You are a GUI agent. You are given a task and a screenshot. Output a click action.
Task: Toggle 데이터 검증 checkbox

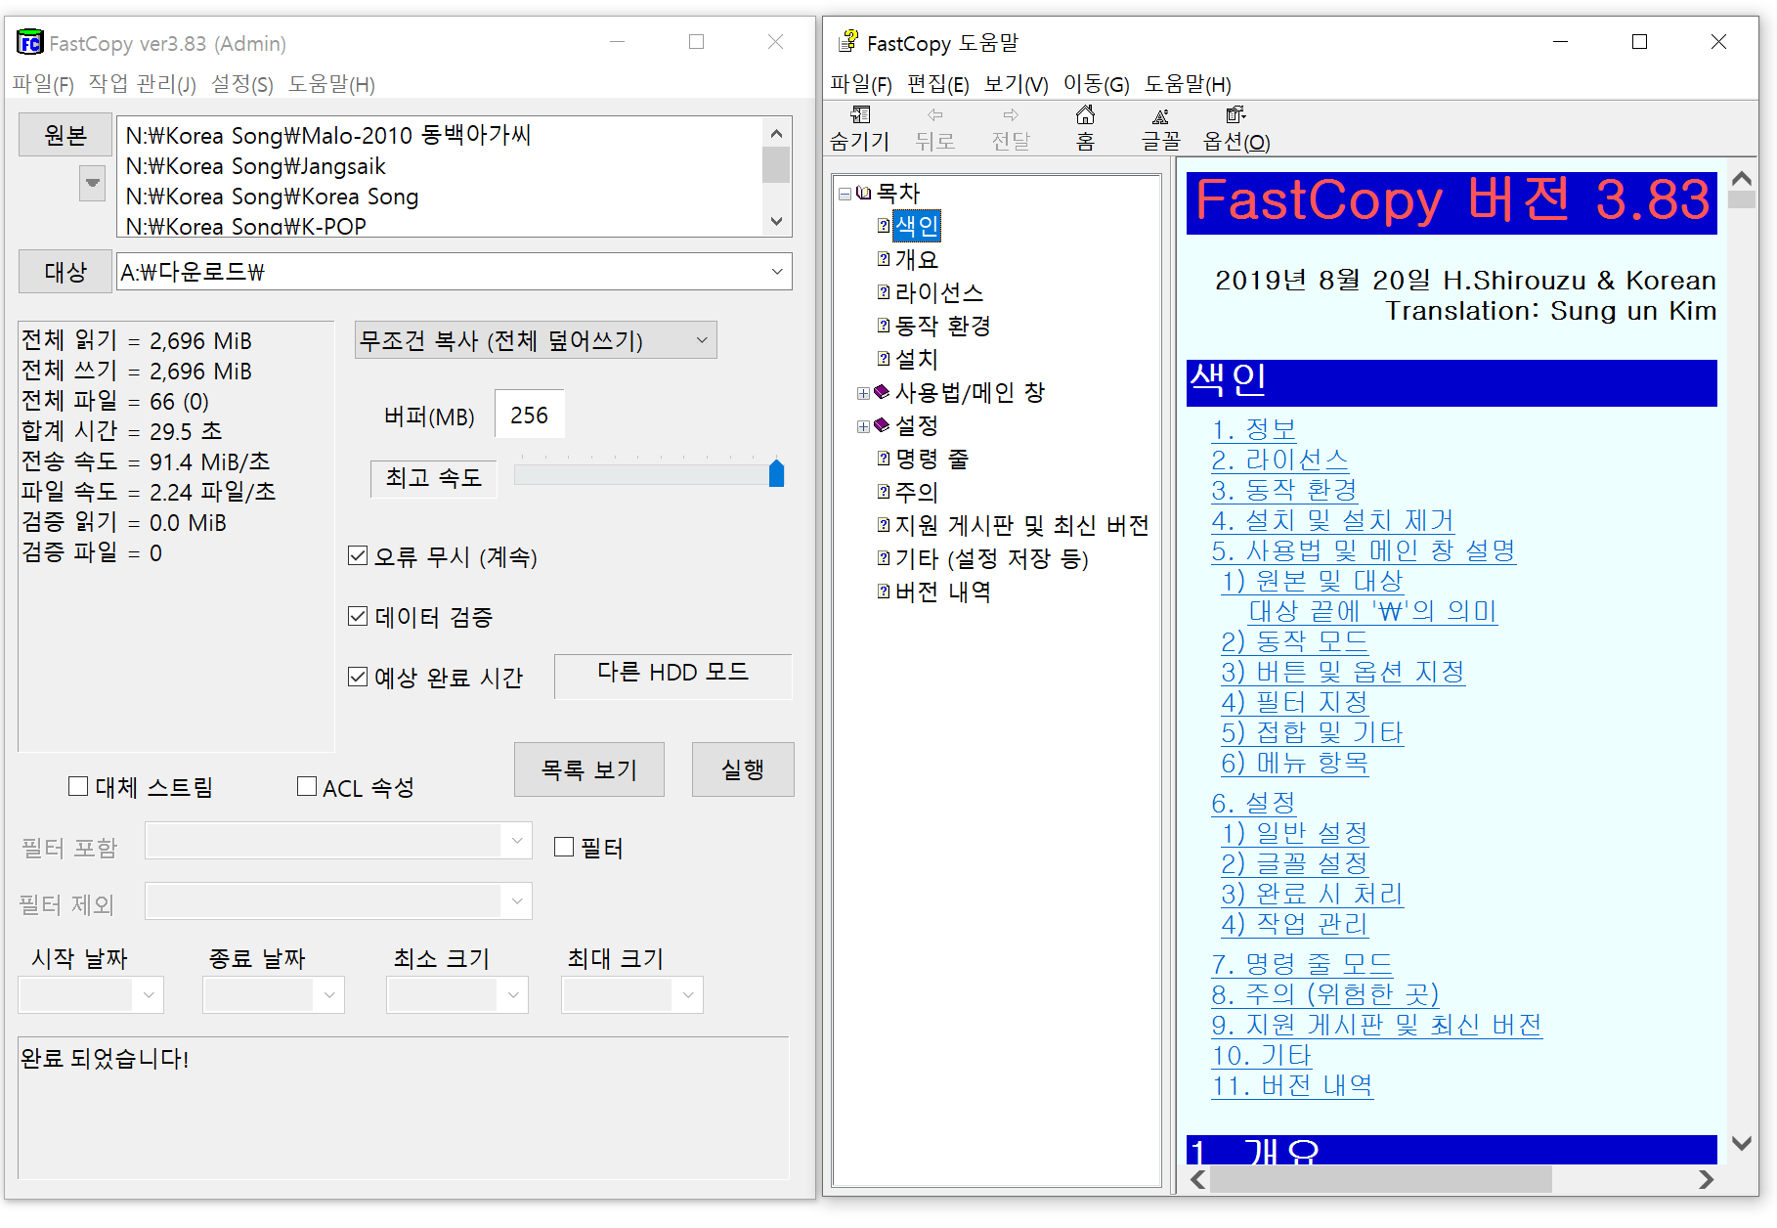[358, 617]
